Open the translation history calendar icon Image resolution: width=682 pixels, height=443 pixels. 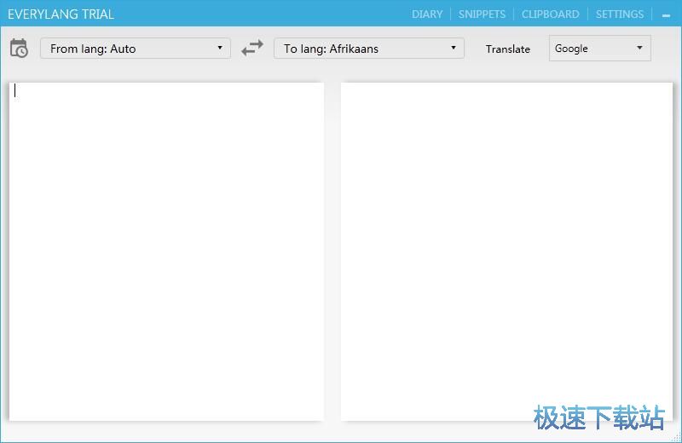(x=19, y=49)
